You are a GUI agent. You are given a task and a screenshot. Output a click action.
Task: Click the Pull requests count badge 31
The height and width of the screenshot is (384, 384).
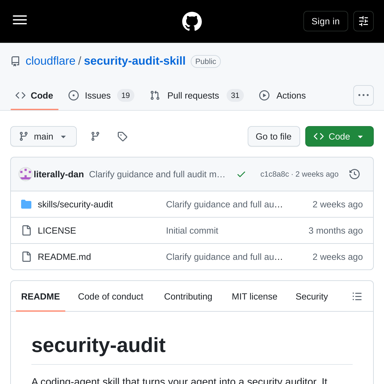pyautogui.click(x=235, y=95)
